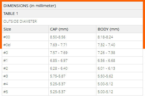Click cap value 5.75-5.87
This screenshot has height=98, width=145.
(58, 76)
